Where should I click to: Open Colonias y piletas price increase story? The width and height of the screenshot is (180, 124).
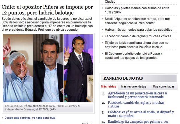137,10
